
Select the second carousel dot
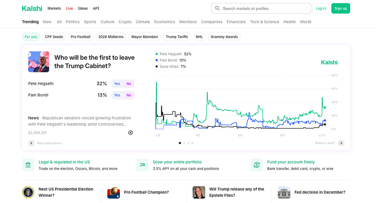(184, 143)
